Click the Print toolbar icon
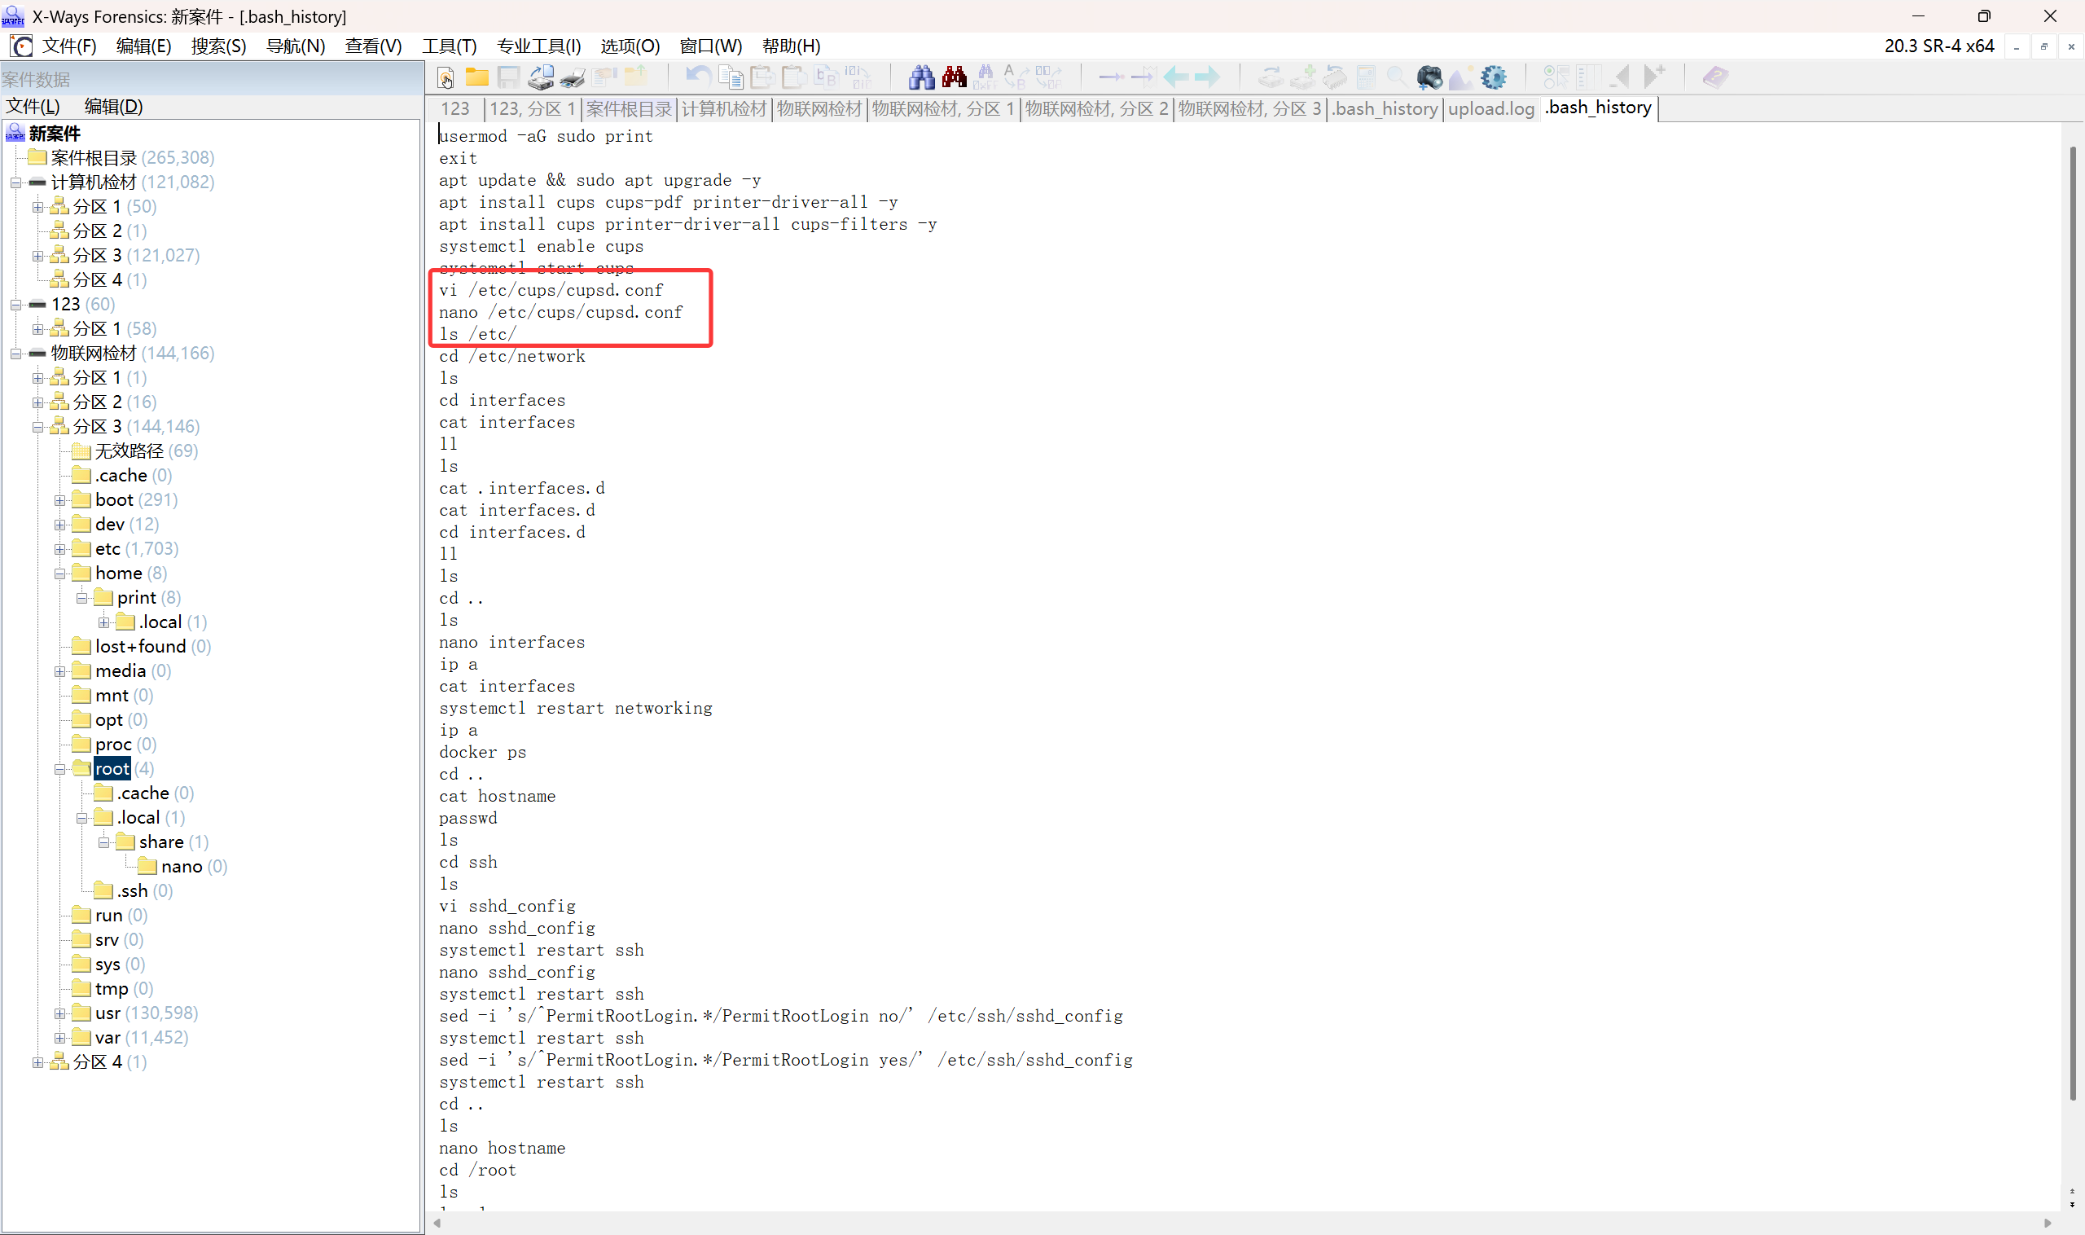 point(573,77)
